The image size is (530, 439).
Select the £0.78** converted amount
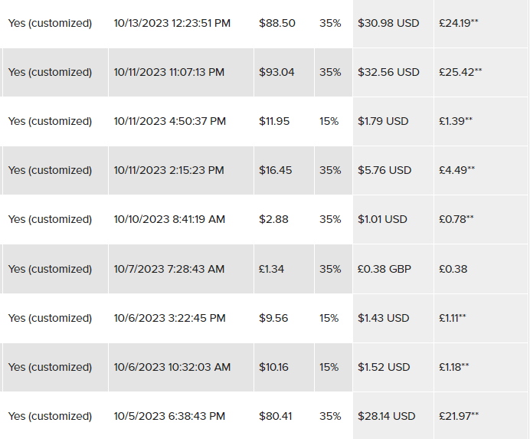[456, 219]
